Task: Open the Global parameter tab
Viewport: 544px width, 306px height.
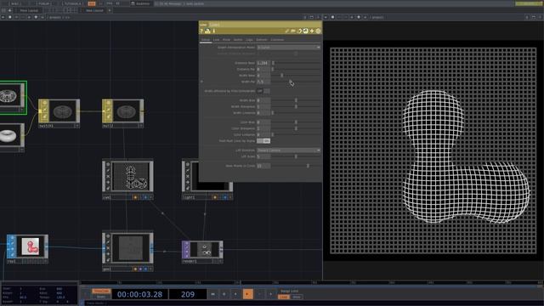Action: point(206,40)
